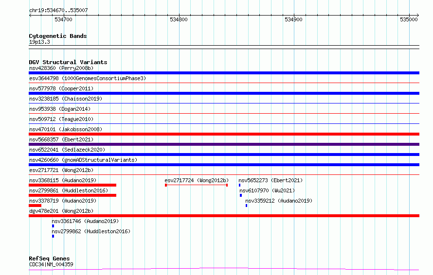The image size is (433, 275).
Task: Click the chr19:534670..535007 region label
Action: 58,11
